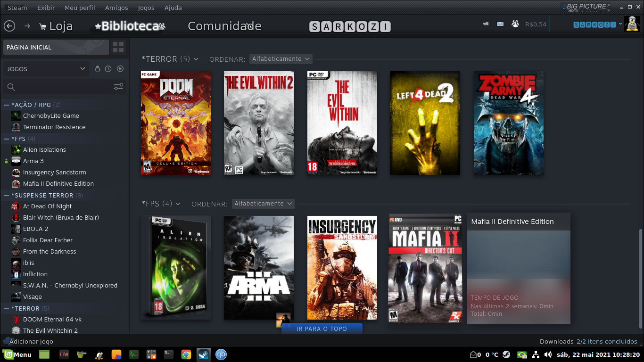Click the sidebar search input field
Image resolution: width=644 pixels, height=362 pixels.
64,87
